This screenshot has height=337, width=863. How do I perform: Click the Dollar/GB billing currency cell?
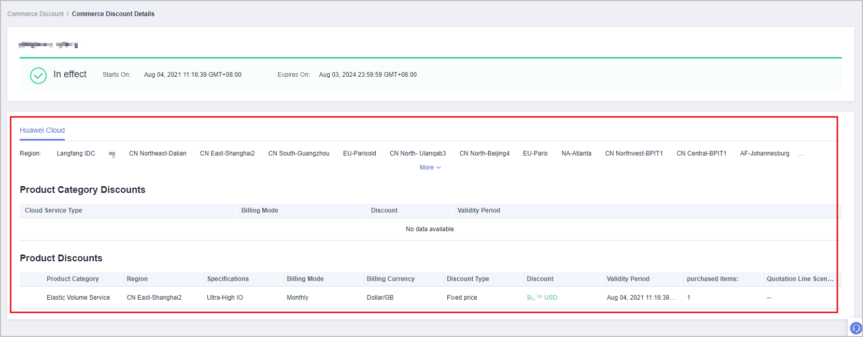click(380, 298)
